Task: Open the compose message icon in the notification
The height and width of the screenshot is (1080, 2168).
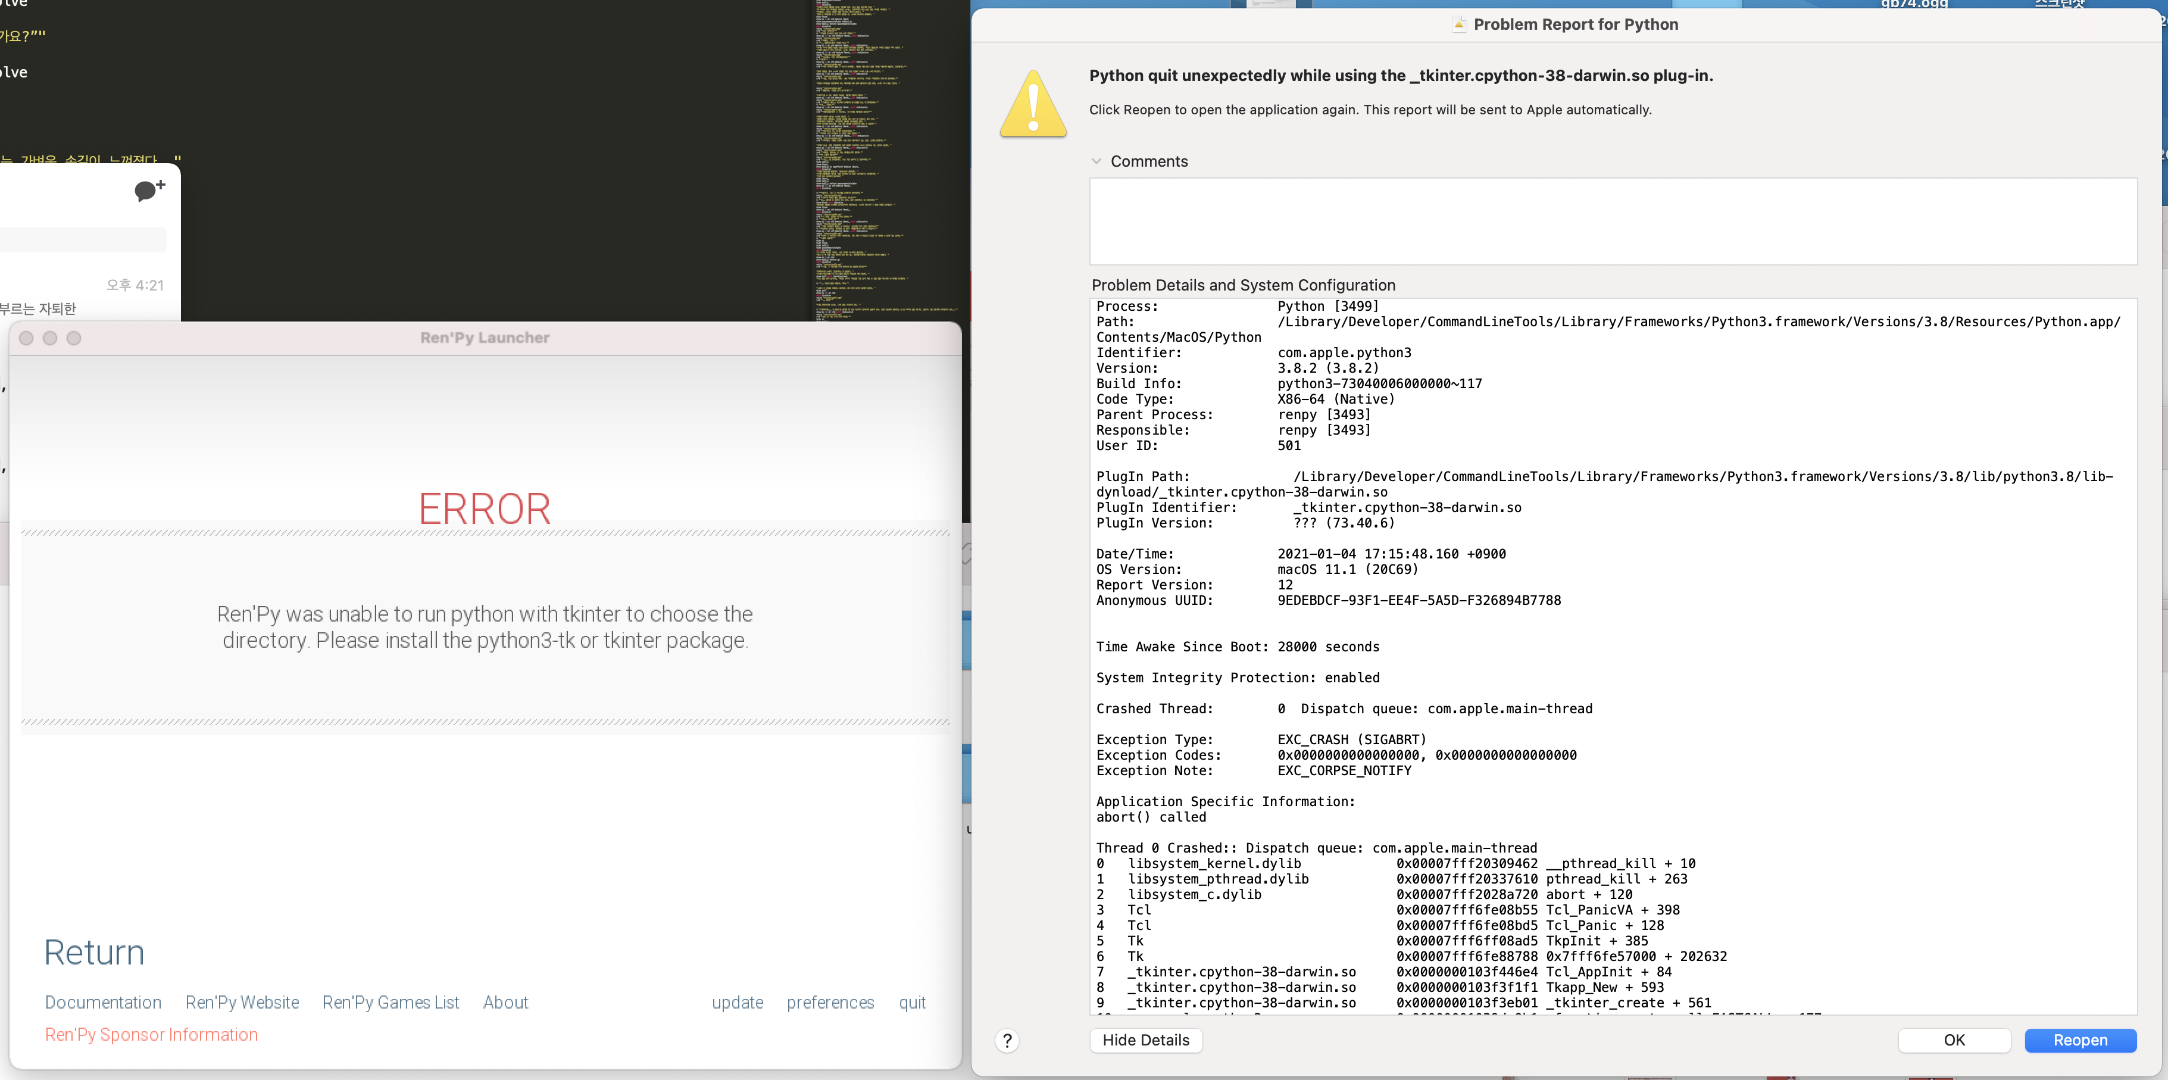Action: coord(148,191)
